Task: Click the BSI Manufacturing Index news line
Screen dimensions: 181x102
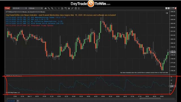Action: coord(36,17)
